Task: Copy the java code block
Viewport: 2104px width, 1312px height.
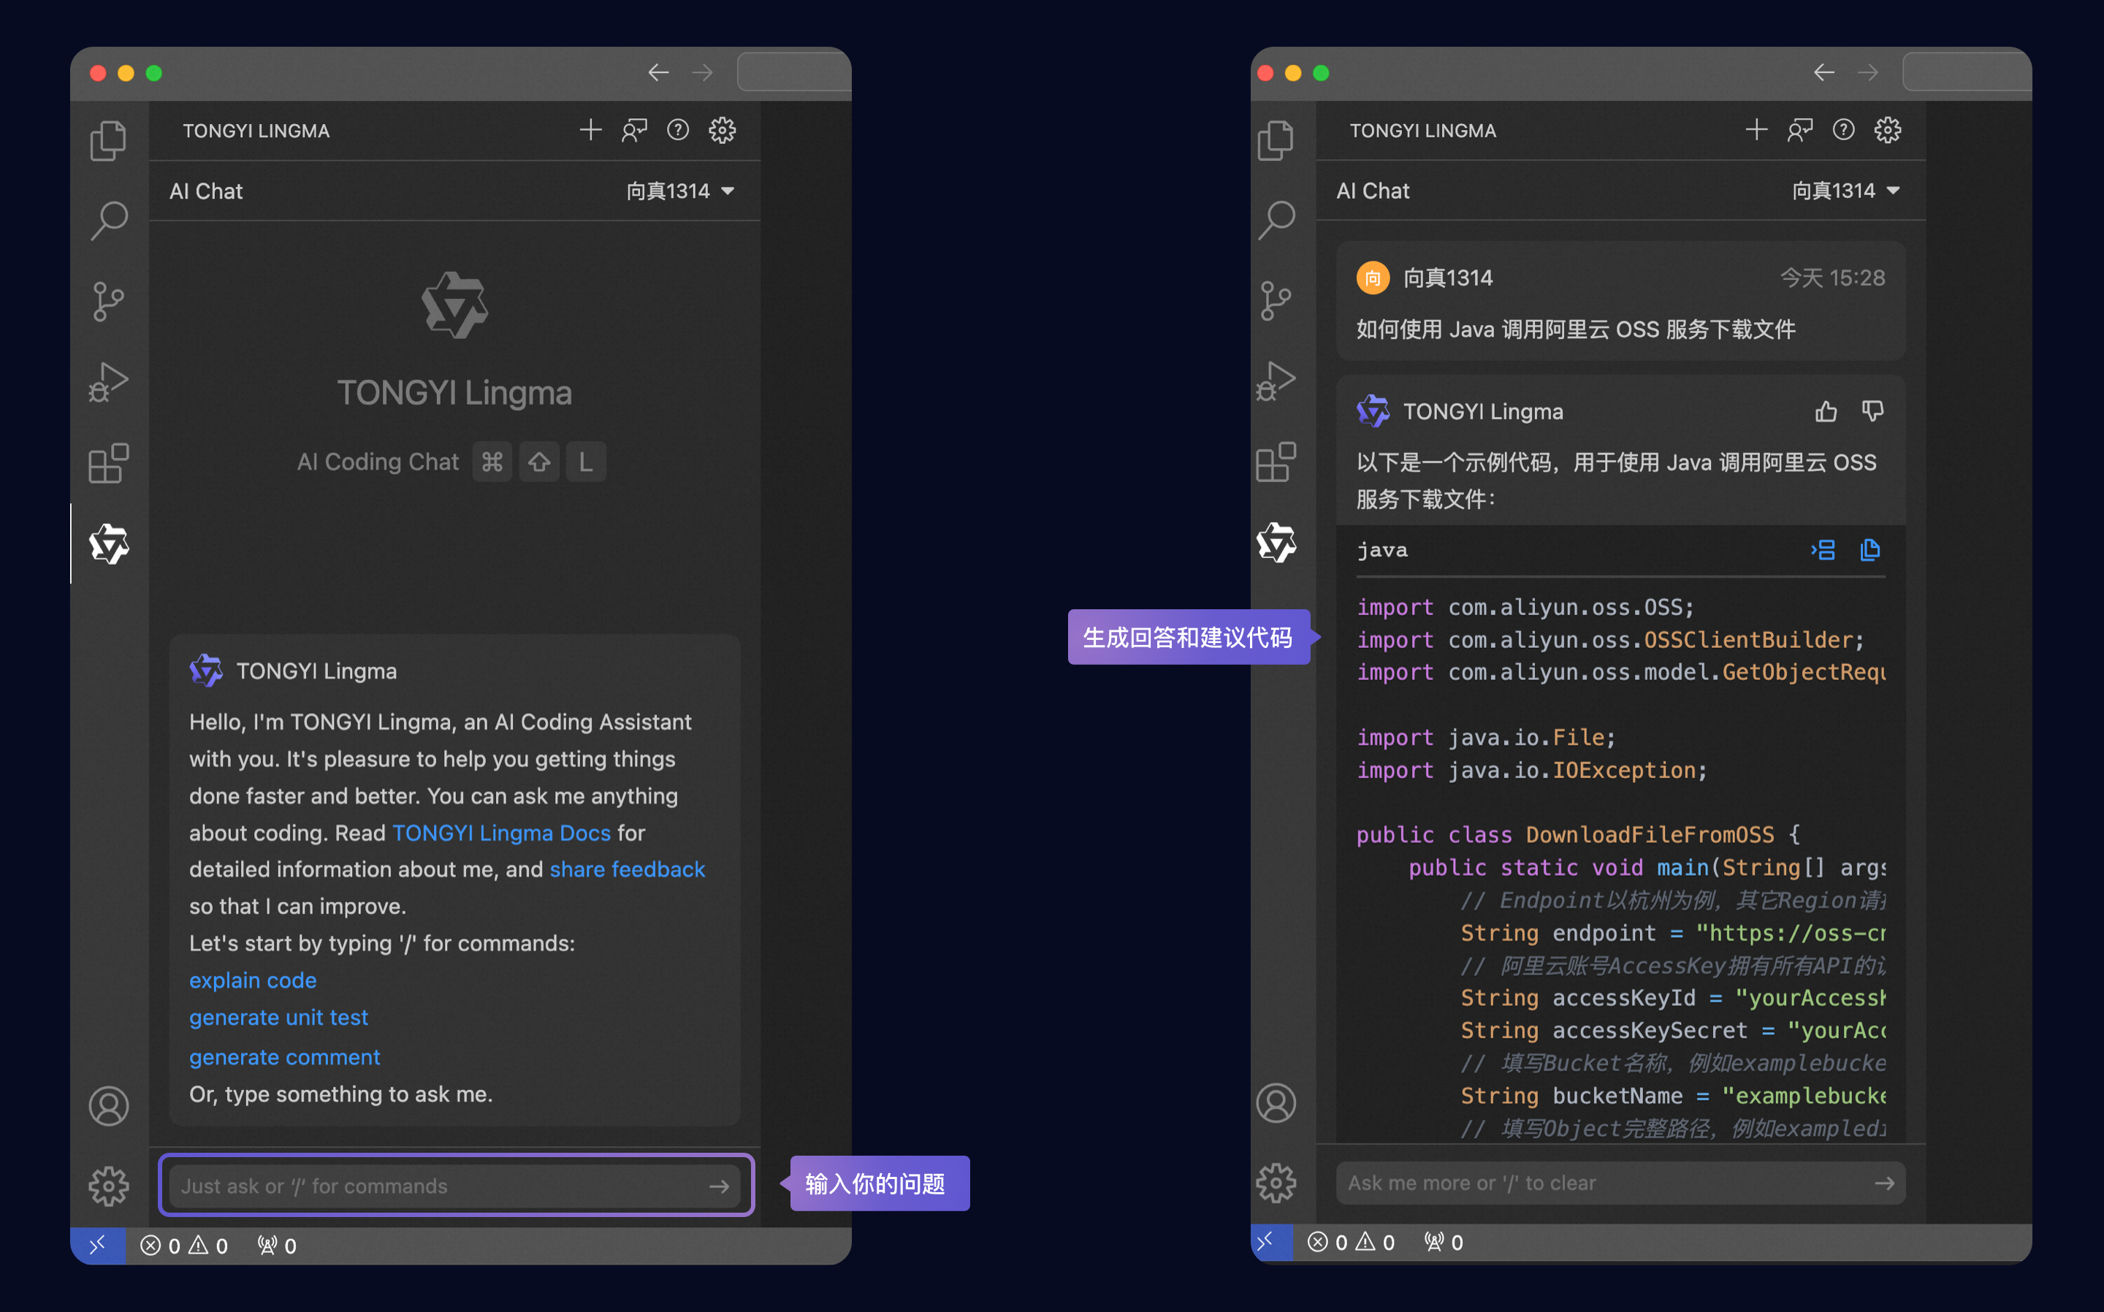Action: [1869, 550]
